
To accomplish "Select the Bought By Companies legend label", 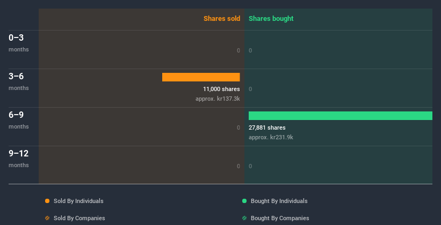I will tap(280, 218).
